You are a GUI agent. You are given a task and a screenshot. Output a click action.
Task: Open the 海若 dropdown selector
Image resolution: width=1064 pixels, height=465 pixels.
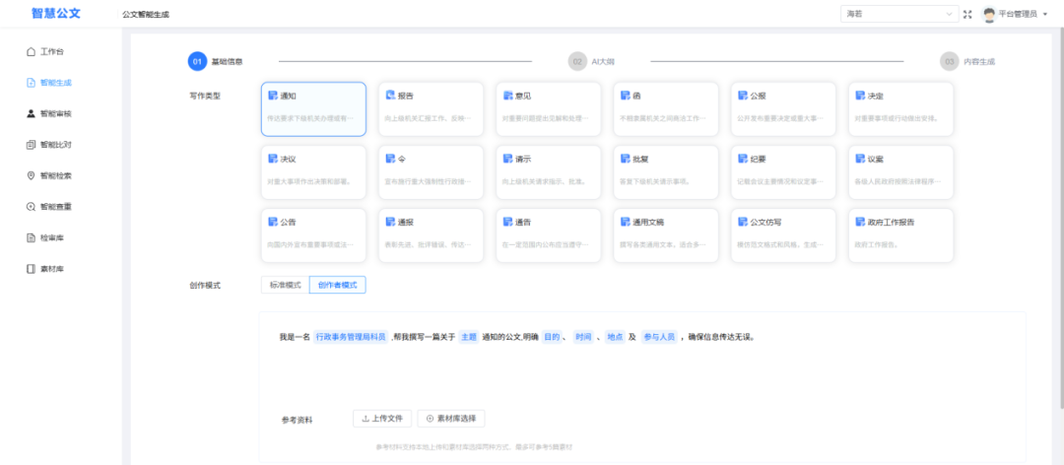pos(899,14)
